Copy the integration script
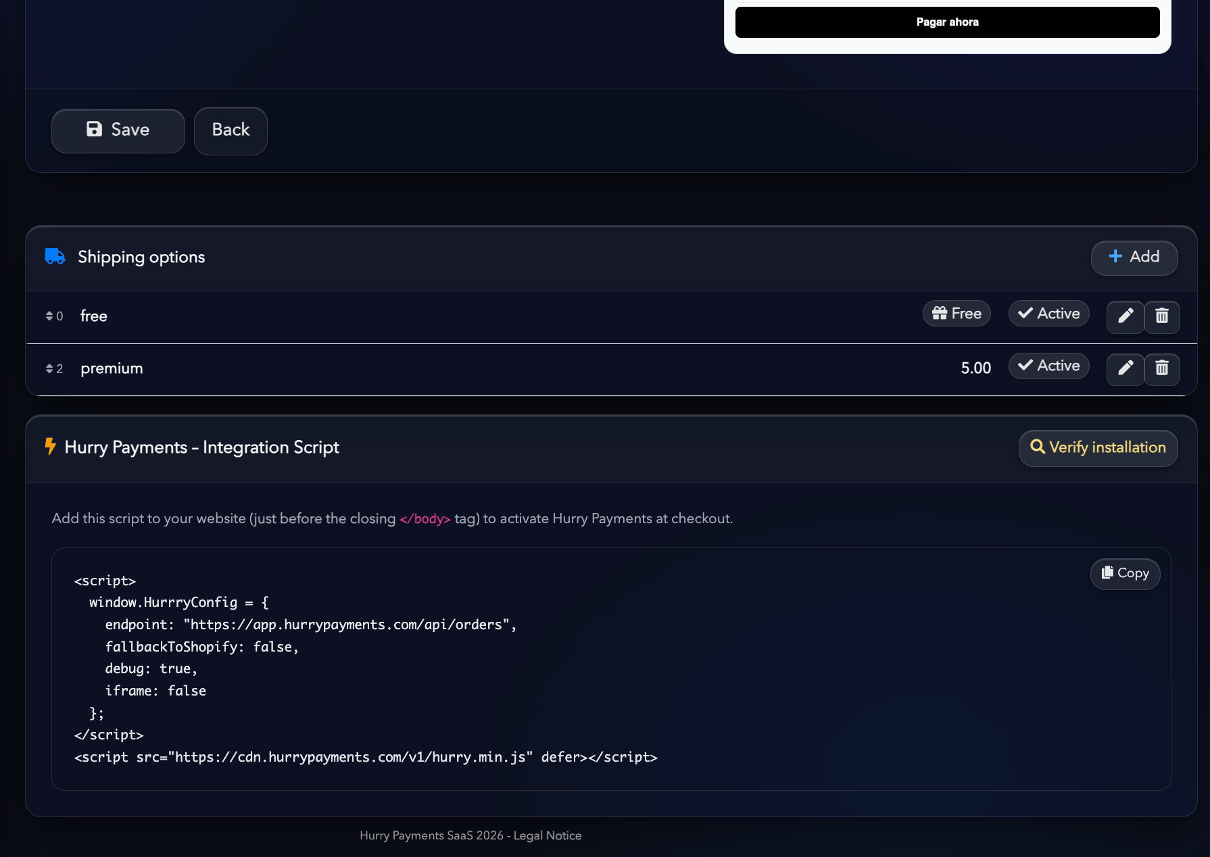This screenshot has height=857, width=1210. click(x=1125, y=573)
